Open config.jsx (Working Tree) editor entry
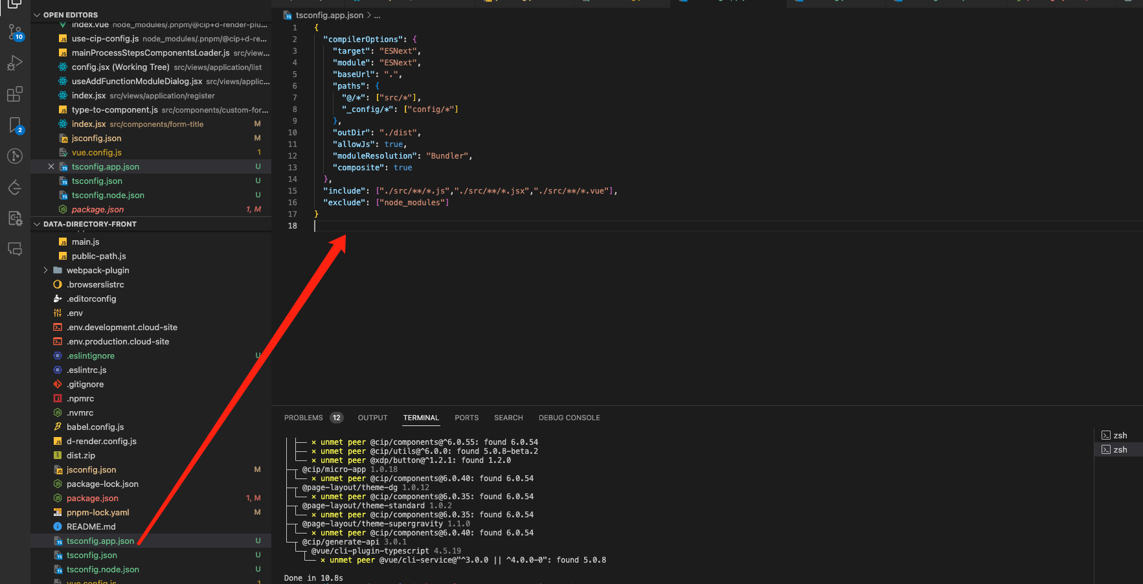The height and width of the screenshot is (584, 1143). pos(151,67)
